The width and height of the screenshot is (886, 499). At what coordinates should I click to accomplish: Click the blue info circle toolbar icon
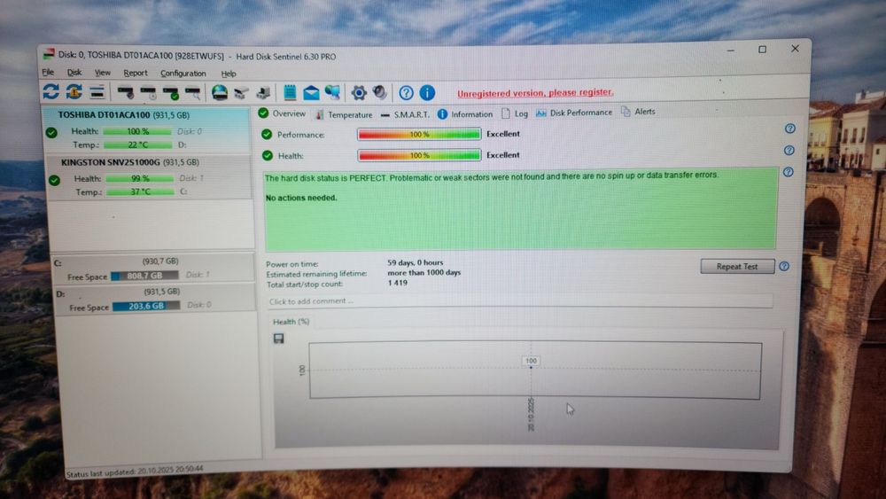coord(427,92)
